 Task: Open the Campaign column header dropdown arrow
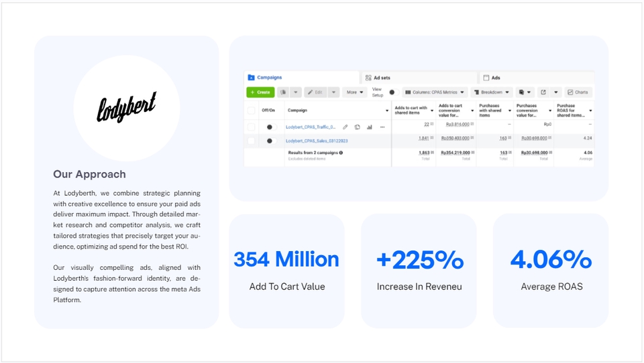[387, 111]
